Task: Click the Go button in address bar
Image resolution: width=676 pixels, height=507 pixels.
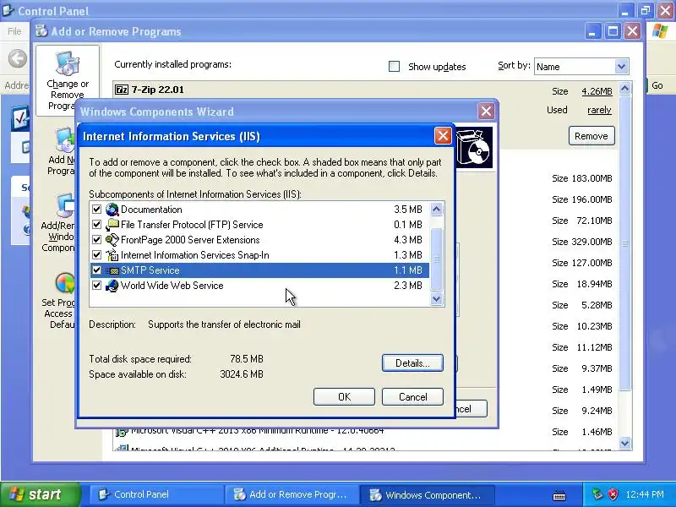Action: click(657, 85)
